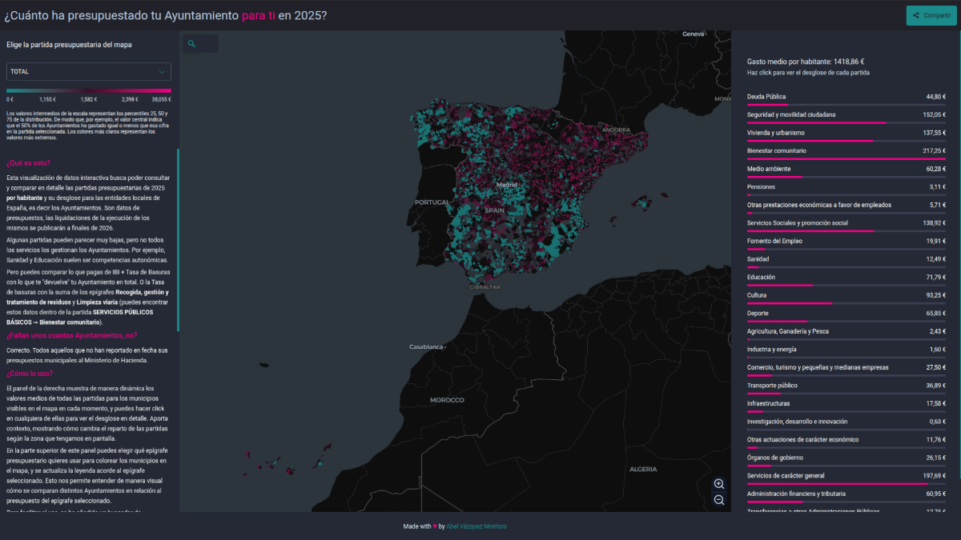Screen dimensions: 961x540
Task: Click the color scale legend bar
Action: pyautogui.click(x=88, y=90)
